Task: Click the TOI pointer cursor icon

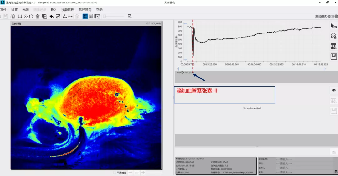Action: tap(334, 26)
